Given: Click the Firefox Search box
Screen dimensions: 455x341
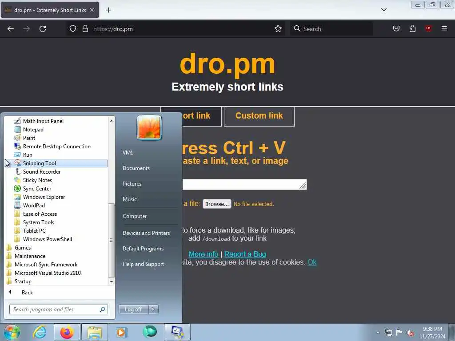Looking at the screenshot, I should 331,29.
